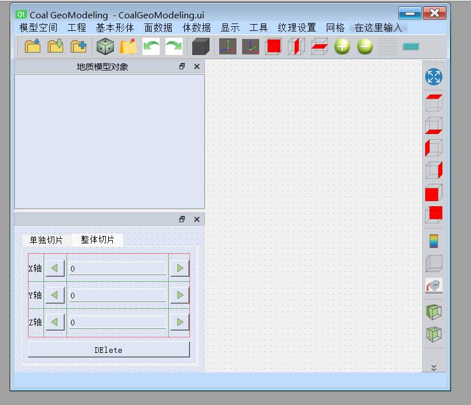Screen dimensions: 471x405
Task: Click the rainbow color scale icon
Action: pyautogui.click(x=433, y=241)
